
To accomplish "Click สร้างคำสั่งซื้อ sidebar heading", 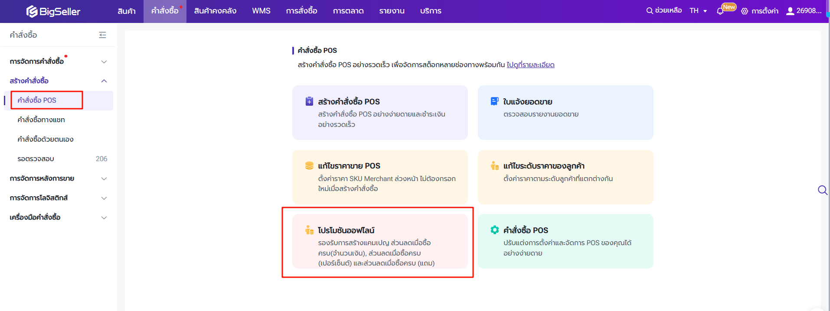I will 29,81.
